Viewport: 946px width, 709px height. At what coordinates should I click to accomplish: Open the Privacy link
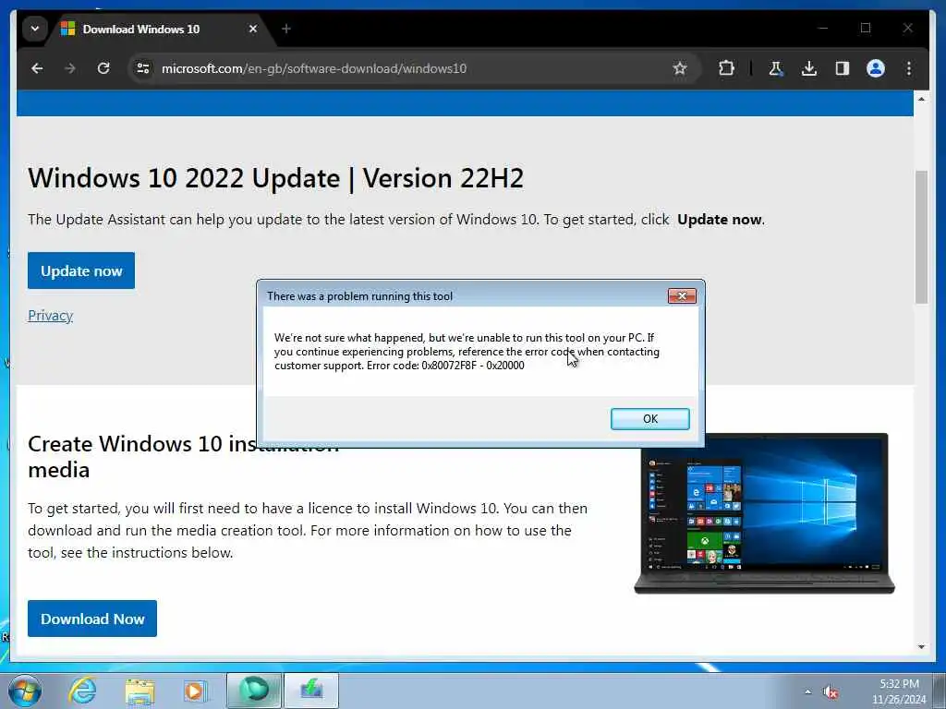[x=50, y=316]
